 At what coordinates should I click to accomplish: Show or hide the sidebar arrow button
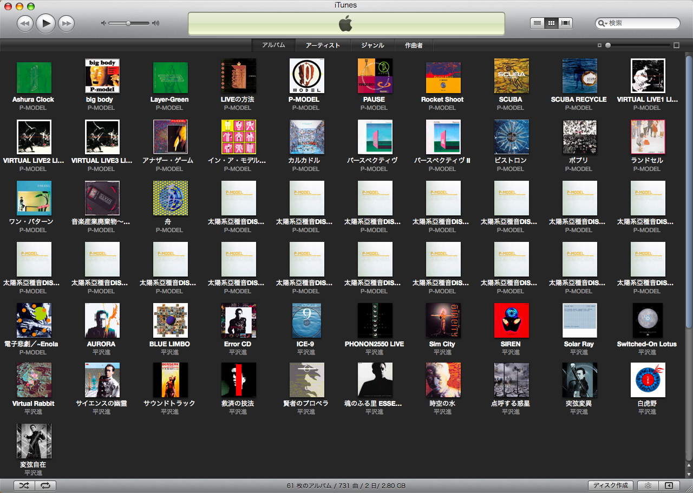[x=669, y=485]
